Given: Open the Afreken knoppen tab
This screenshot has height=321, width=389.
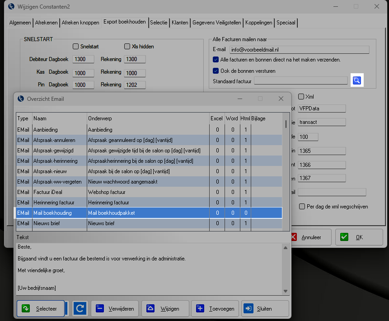Looking at the screenshot, I should 80,23.
